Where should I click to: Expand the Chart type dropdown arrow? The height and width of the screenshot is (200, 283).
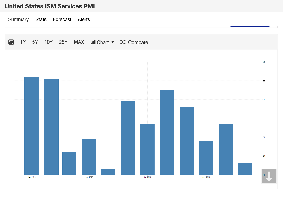[113, 42]
